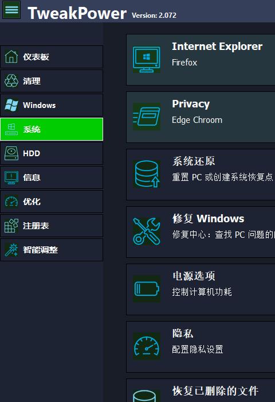Viewport: 275px width, 402px height.
Task: Click the 隐私 gauge icon
Action: [147, 346]
